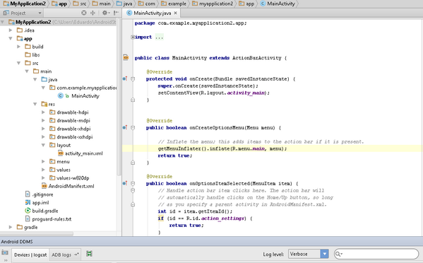
Task: Click override gutter marker next to onOptionsItemSelected
Action: (x=124, y=183)
